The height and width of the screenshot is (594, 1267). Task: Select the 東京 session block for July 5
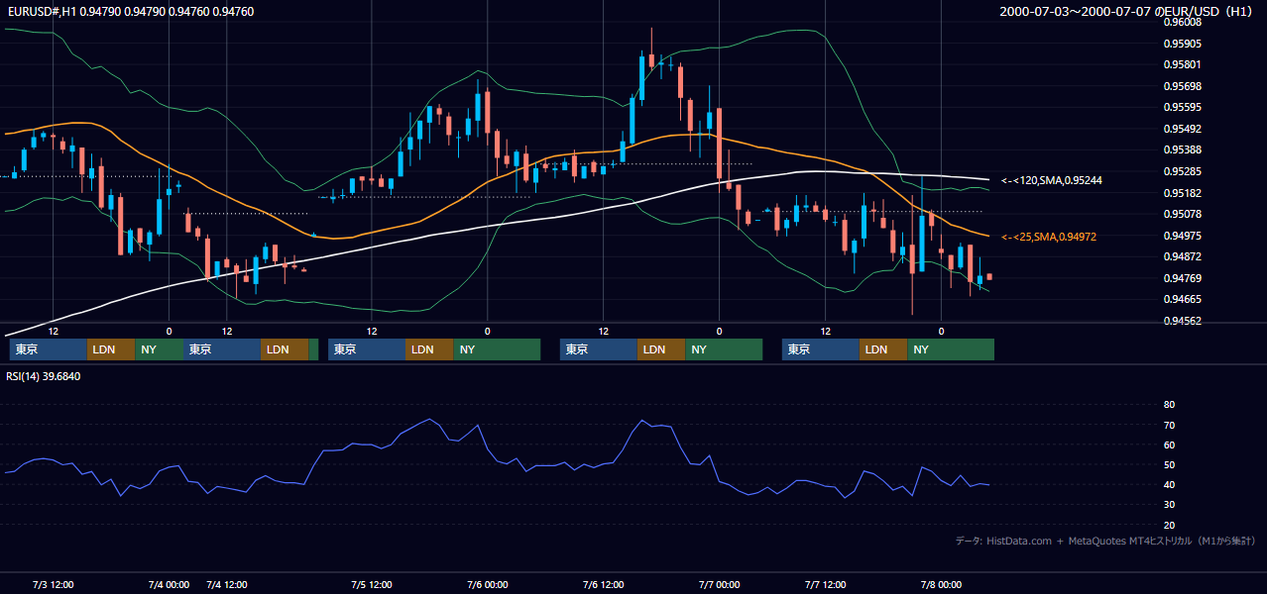tap(367, 349)
